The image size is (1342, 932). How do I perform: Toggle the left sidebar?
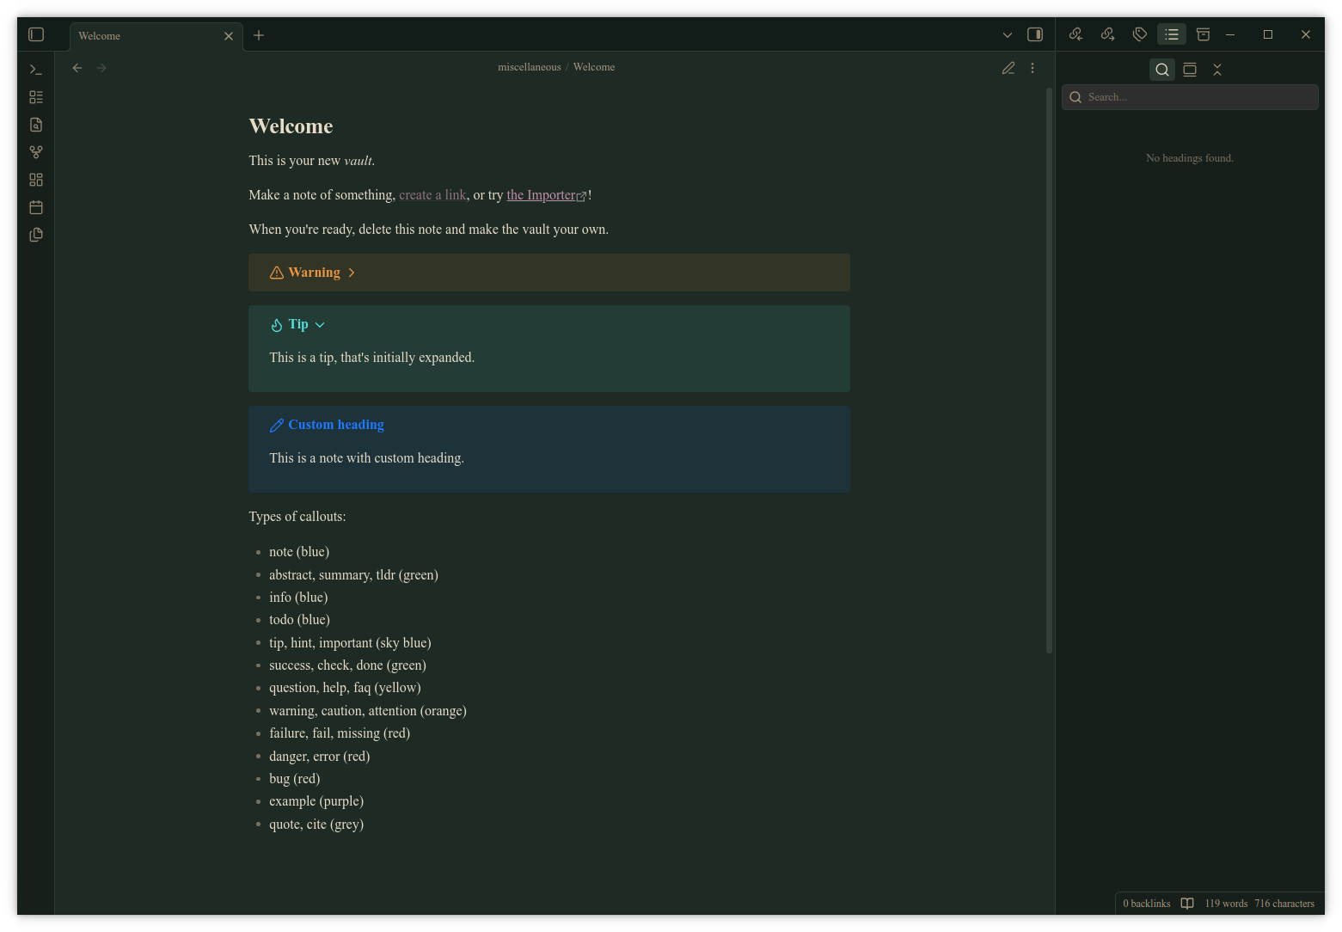36,34
